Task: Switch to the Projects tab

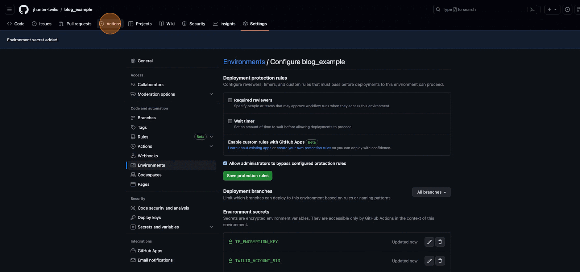Action: click(140, 24)
